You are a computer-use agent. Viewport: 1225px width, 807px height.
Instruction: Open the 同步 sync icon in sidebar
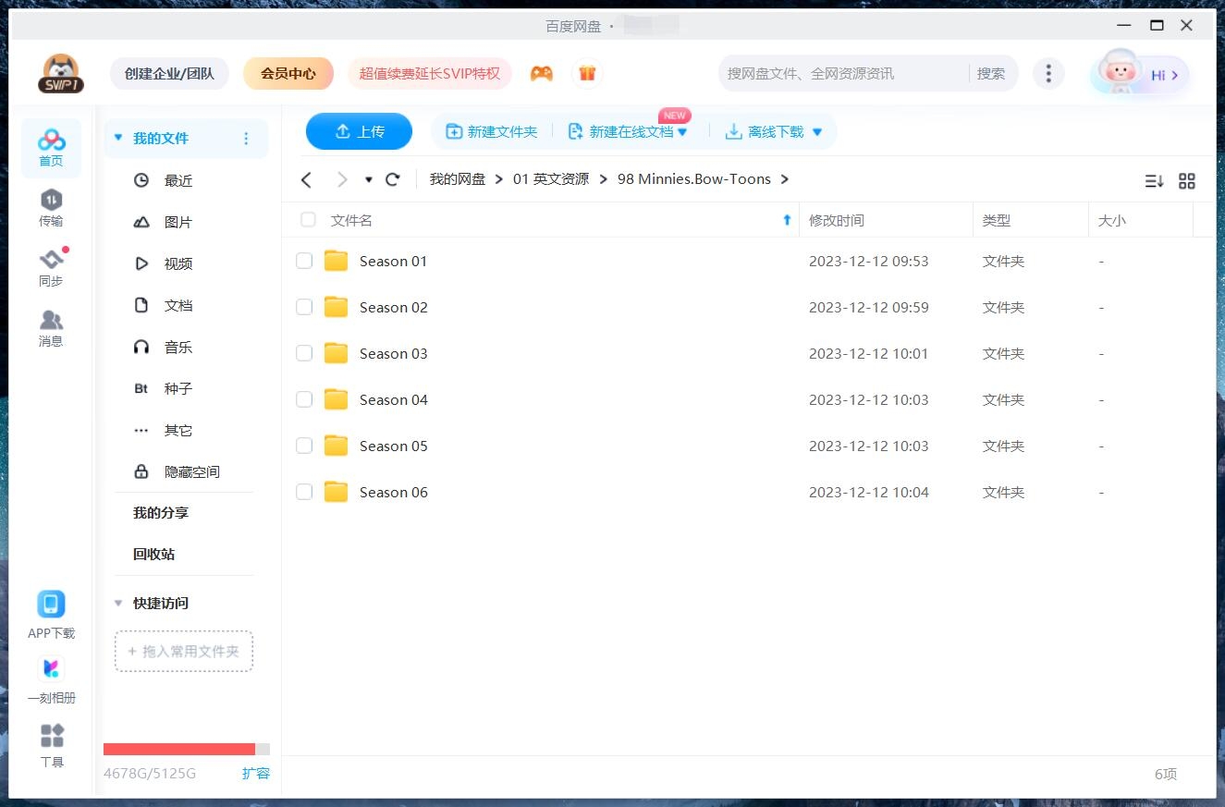[51, 261]
